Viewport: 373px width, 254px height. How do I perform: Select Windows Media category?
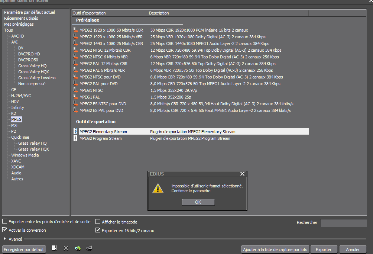[x=25, y=155]
